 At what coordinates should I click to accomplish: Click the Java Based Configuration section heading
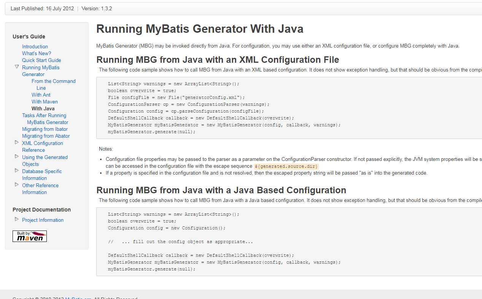[x=221, y=190]
